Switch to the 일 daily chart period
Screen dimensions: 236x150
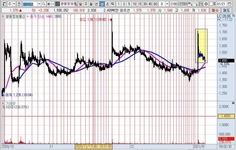click(x=80, y=4)
